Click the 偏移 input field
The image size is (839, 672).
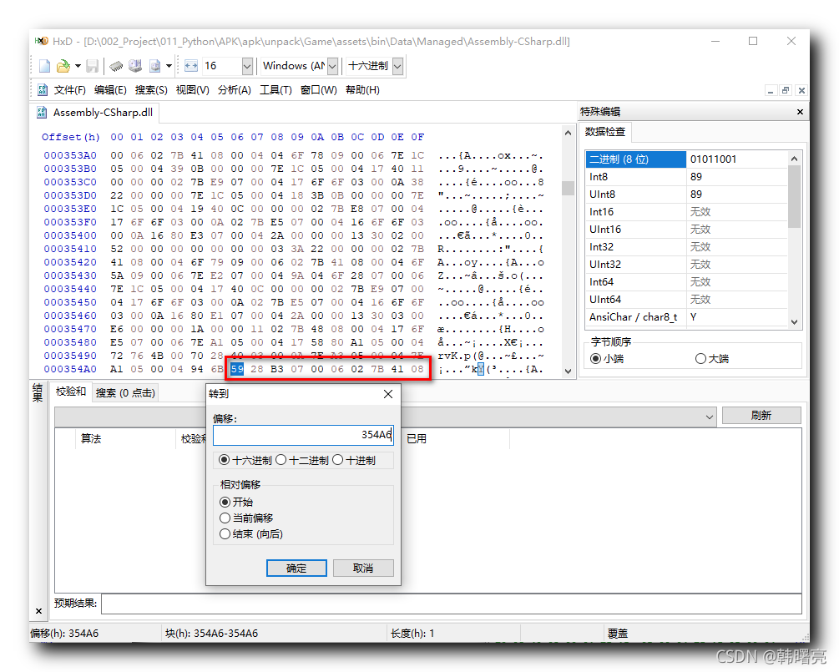pos(303,434)
